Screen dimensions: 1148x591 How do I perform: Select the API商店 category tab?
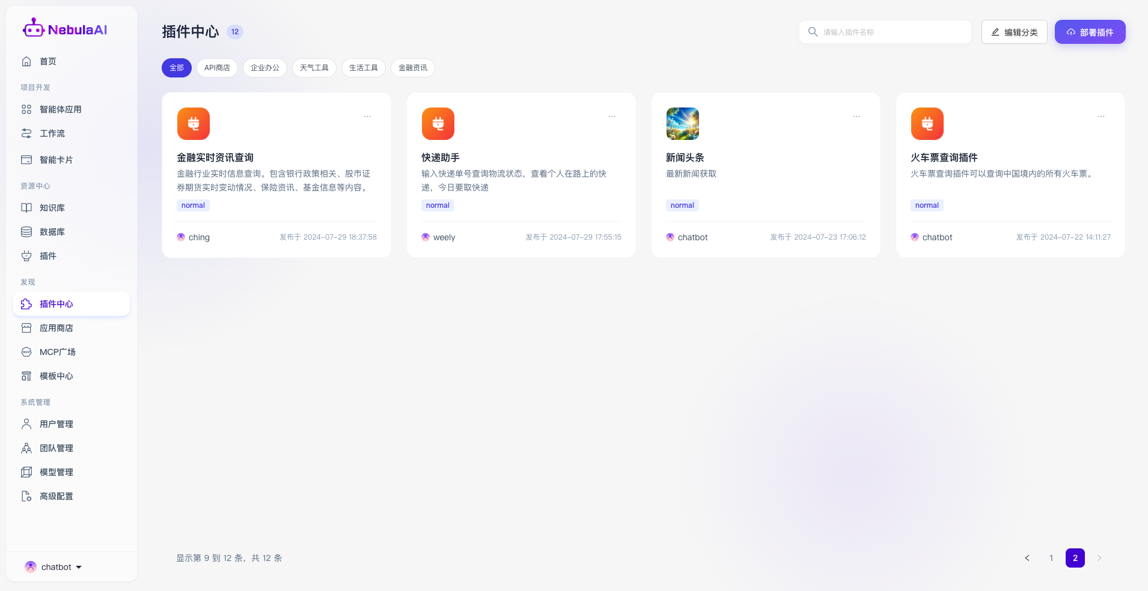[x=217, y=68]
